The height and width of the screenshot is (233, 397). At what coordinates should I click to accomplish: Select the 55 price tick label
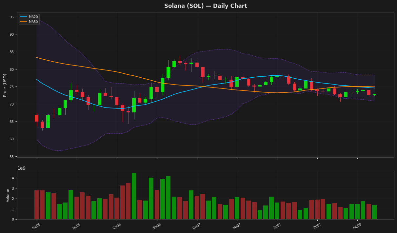point(12,157)
